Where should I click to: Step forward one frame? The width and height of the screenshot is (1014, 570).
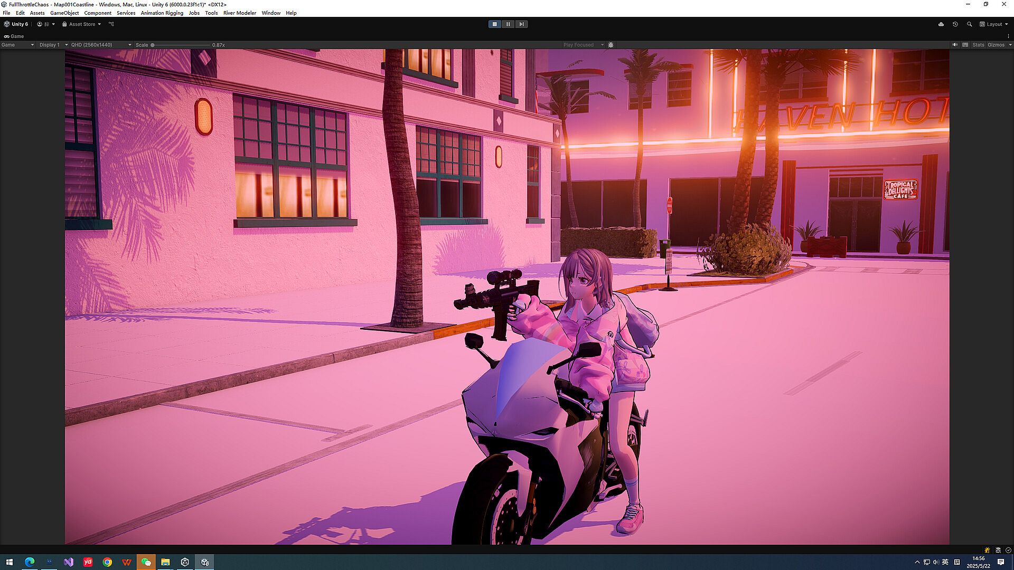pyautogui.click(x=521, y=24)
